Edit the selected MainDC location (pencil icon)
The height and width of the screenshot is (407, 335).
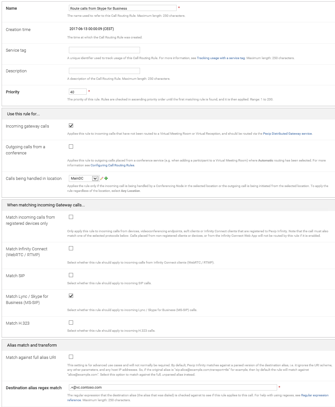point(102,178)
